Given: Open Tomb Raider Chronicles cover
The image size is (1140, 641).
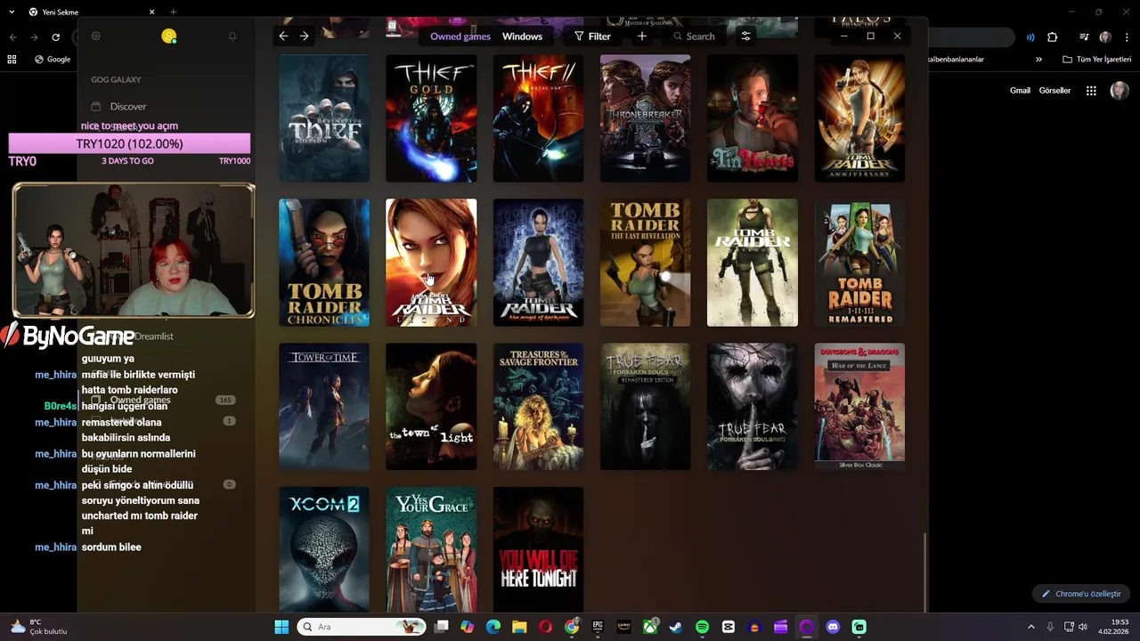Looking at the screenshot, I should [x=324, y=263].
